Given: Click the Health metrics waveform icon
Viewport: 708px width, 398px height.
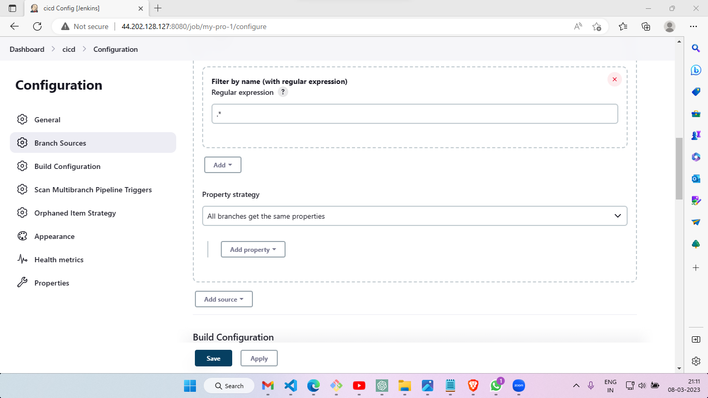Looking at the screenshot, I should click(x=22, y=259).
